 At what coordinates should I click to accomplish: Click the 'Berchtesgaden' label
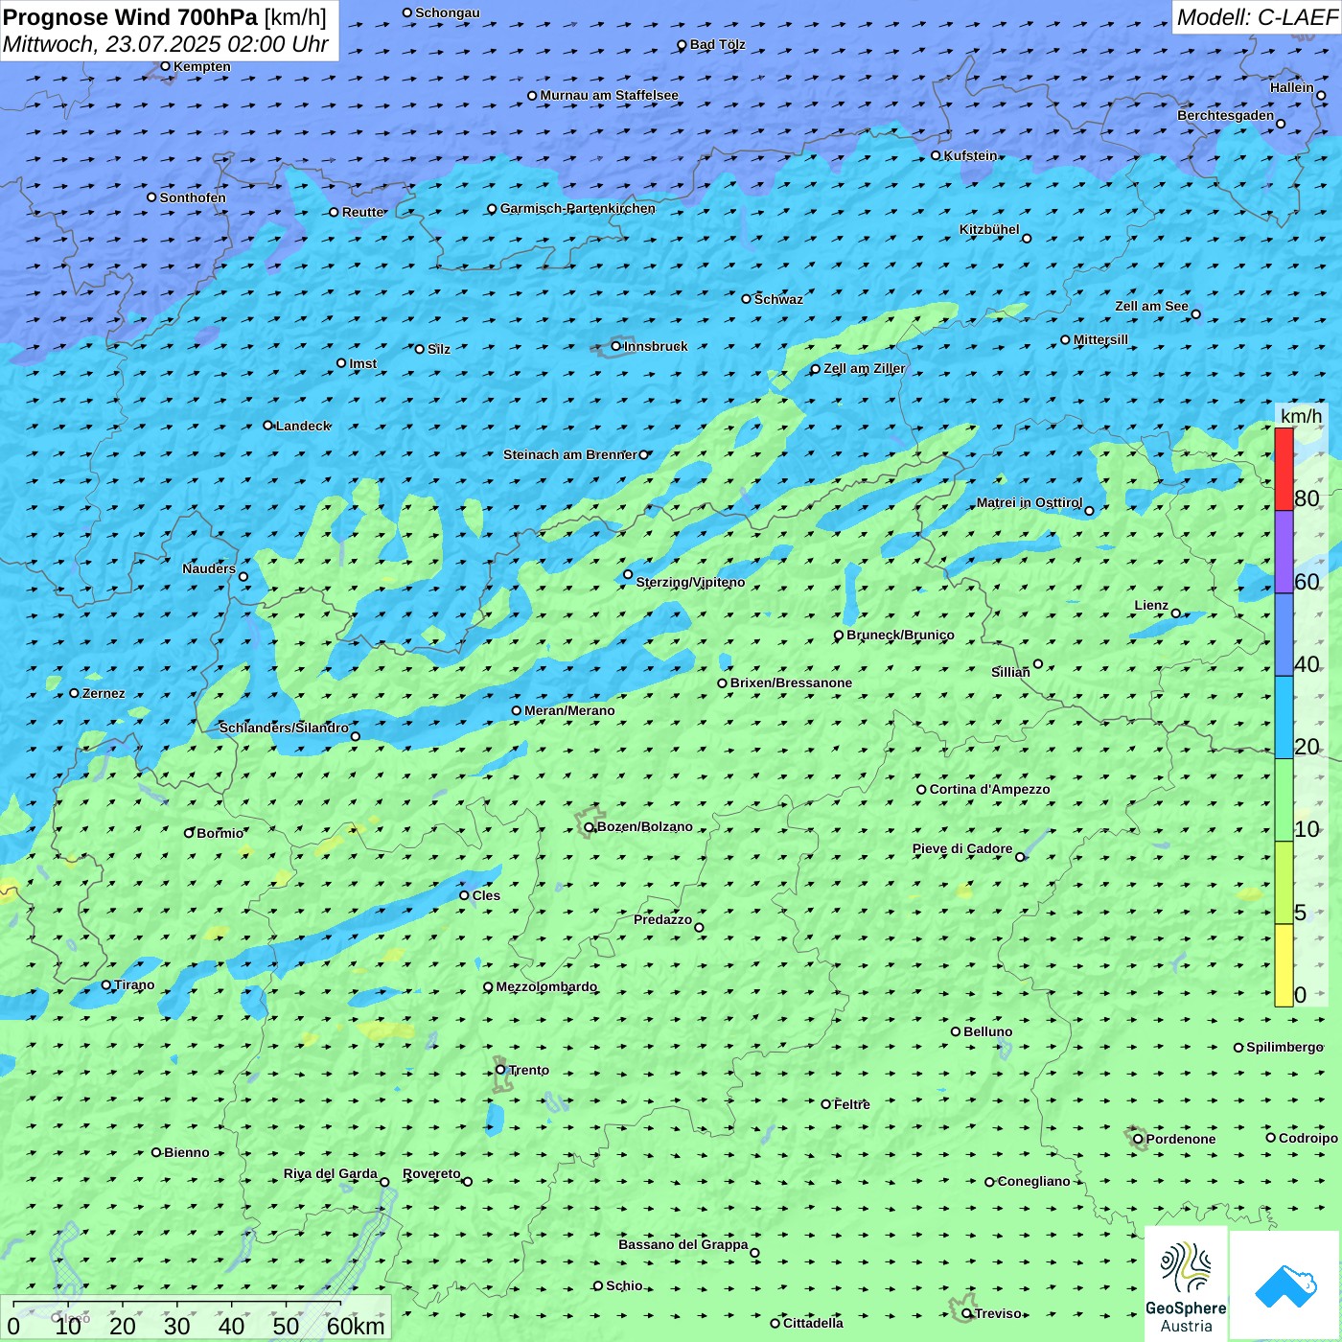click(x=1226, y=115)
